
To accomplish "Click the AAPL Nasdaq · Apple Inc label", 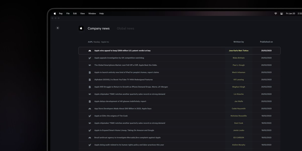I will tap(98, 42).
